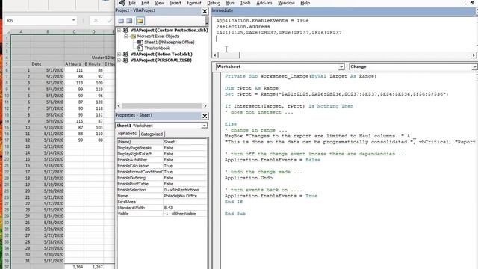Click the project tree scroll right arrow

[205, 106]
